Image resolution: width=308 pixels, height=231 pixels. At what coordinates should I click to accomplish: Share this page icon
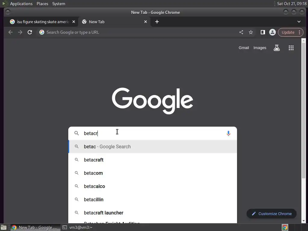(241, 32)
